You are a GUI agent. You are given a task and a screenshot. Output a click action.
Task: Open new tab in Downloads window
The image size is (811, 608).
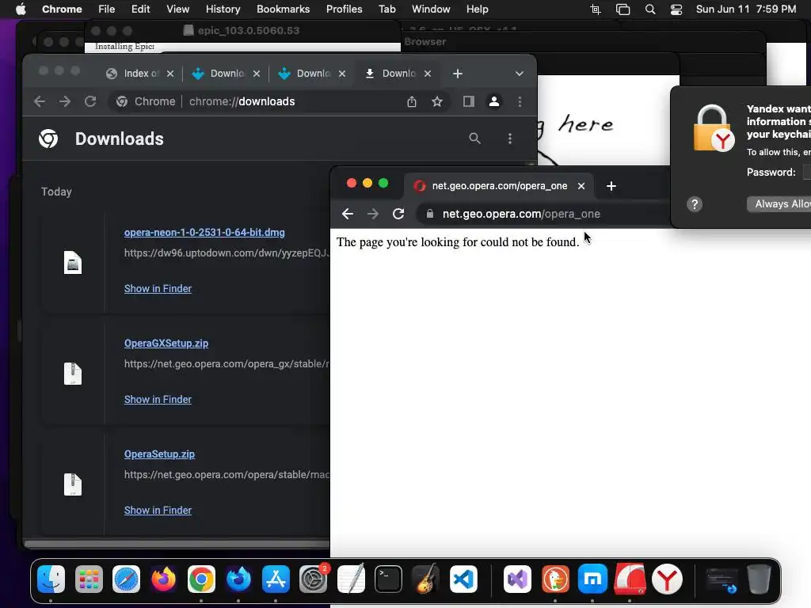(x=457, y=74)
